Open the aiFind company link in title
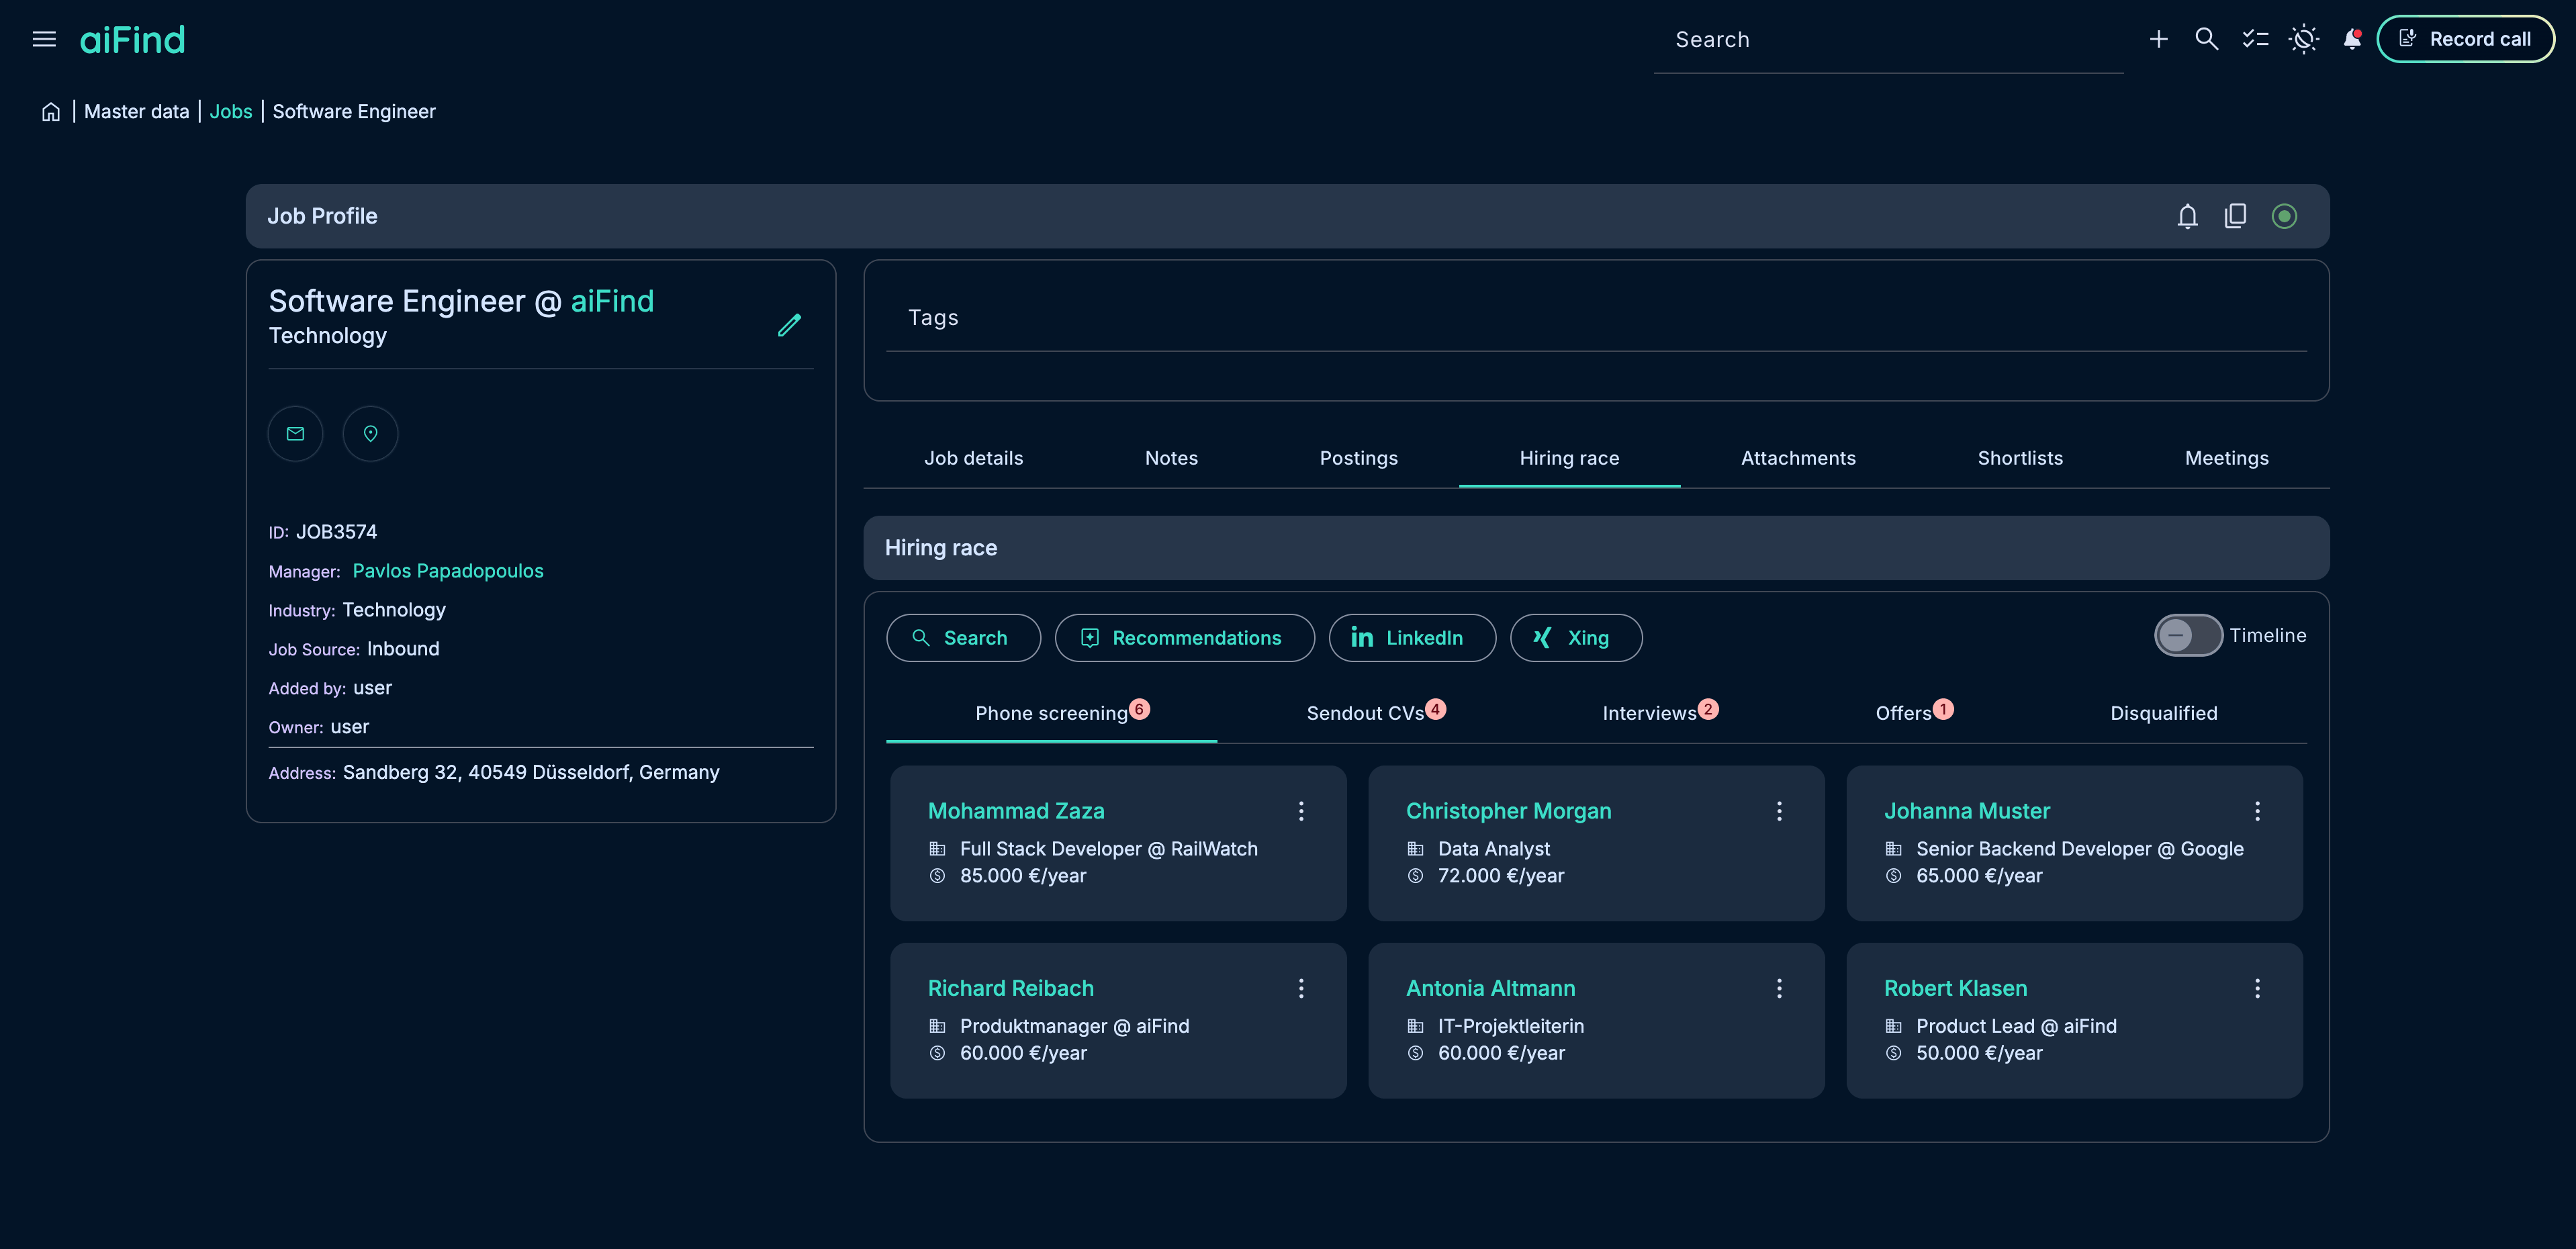 [612, 301]
